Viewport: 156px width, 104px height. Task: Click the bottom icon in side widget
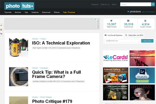click(x=1, y=34)
